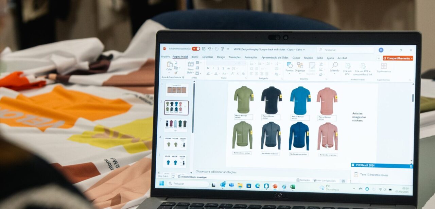Open the Revisão tab
The height and width of the screenshot is (209, 435).
coord(308,58)
